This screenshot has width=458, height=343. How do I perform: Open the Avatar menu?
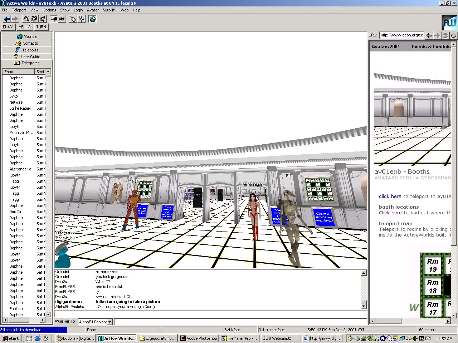[x=93, y=10]
